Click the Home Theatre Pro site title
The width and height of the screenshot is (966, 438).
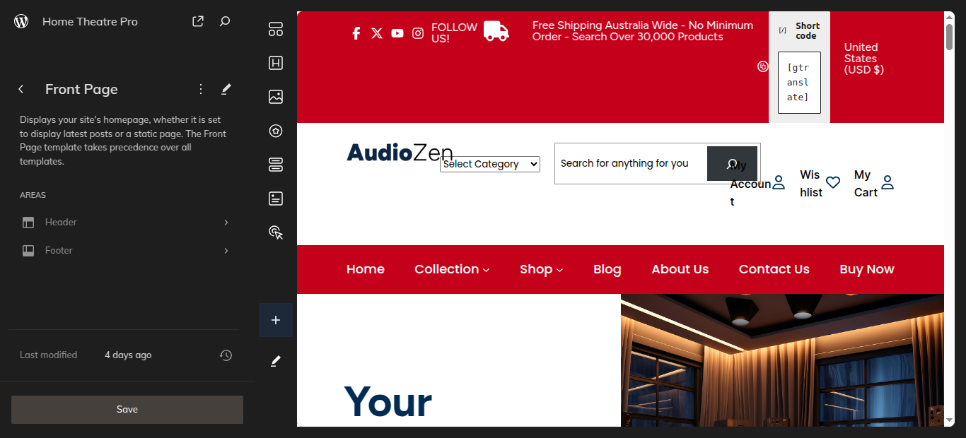click(90, 22)
